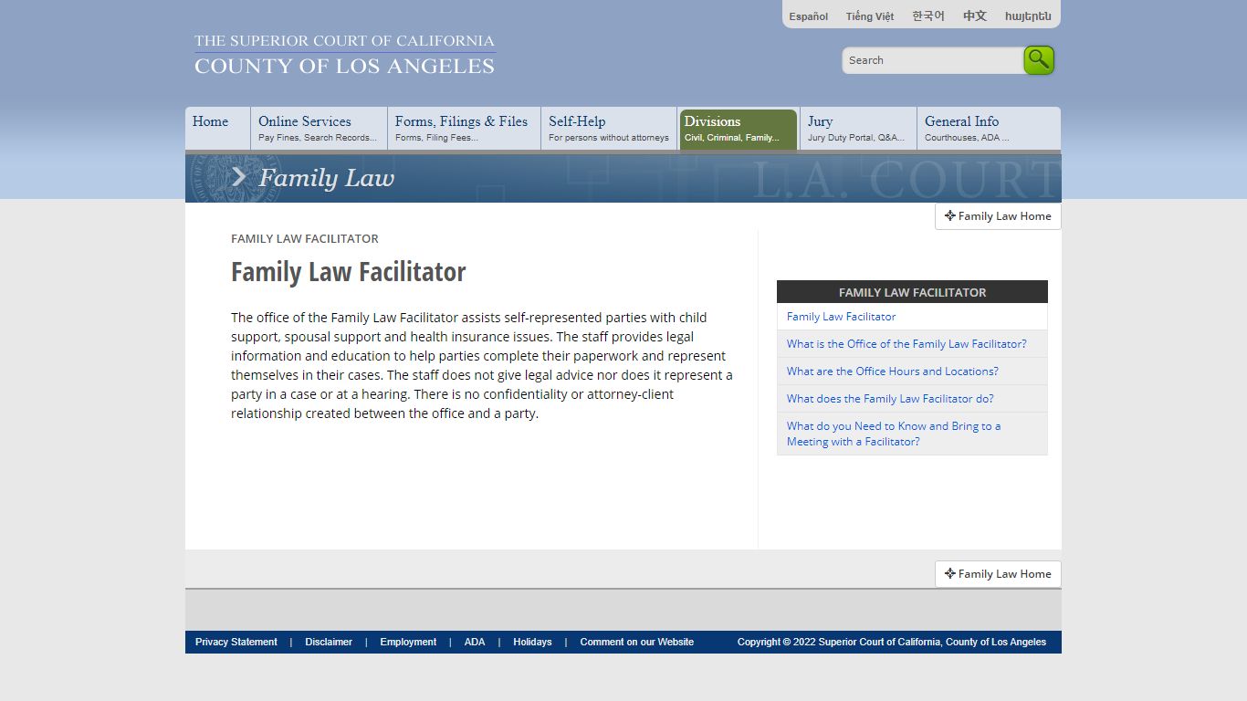This screenshot has width=1247, height=701.
Task: Open the Self-Help menu
Action: pyautogui.click(x=609, y=129)
